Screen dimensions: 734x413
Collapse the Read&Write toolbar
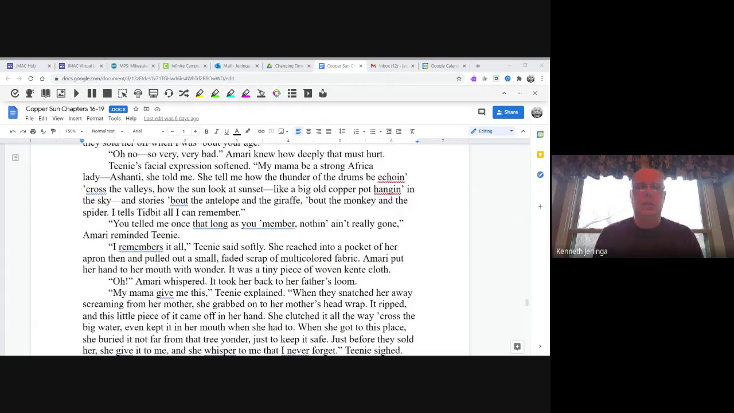[504, 93]
